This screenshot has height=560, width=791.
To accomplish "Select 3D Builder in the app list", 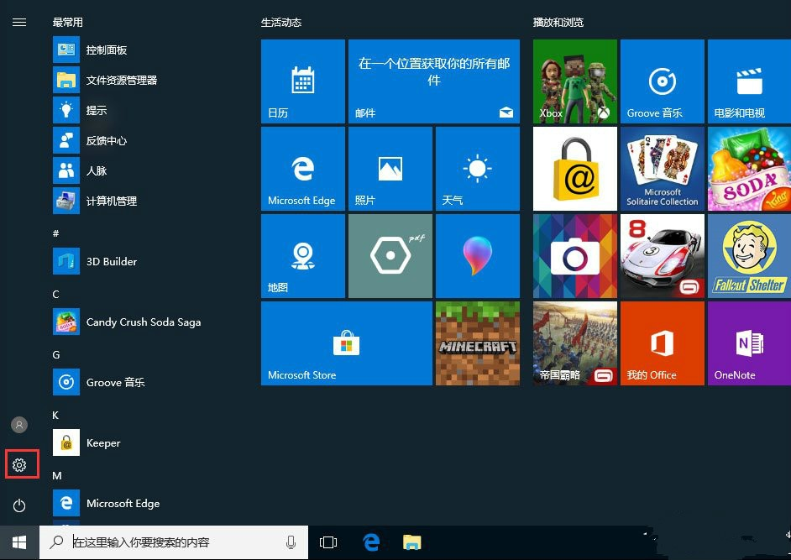I will coord(112,262).
